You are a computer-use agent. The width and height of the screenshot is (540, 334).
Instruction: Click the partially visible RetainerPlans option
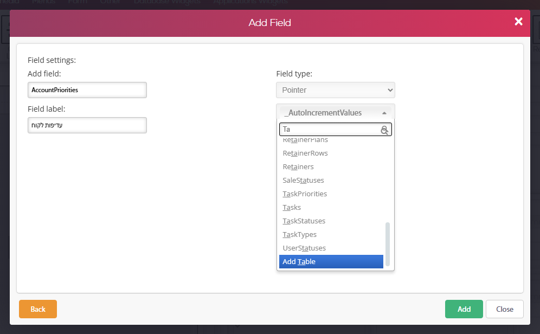pos(331,140)
